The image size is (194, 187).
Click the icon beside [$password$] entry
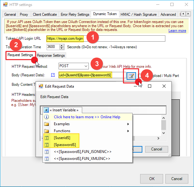[x=46, y=145]
